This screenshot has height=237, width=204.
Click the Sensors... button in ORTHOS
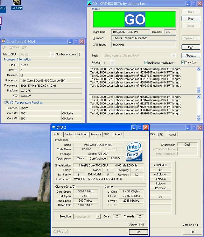tap(191, 38)
